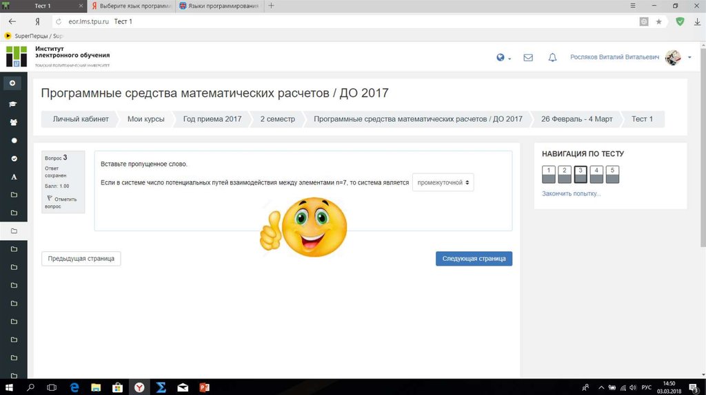The width and height of the screenshot is (706, 395).
Task: Open browser downloads arrow icon
Action: (x=697, y=21)
